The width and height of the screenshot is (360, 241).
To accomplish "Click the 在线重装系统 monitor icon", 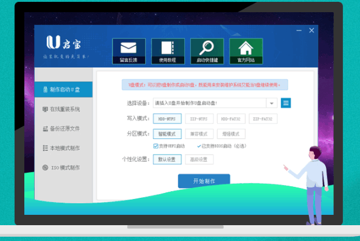I will pos(45,109).
